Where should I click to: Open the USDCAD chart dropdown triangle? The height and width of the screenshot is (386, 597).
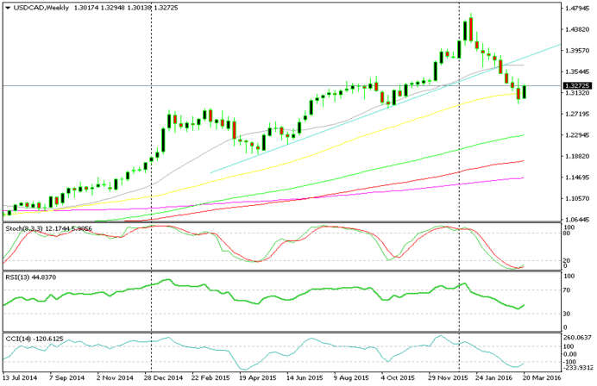pyautogui.click(x=8, y=8)
